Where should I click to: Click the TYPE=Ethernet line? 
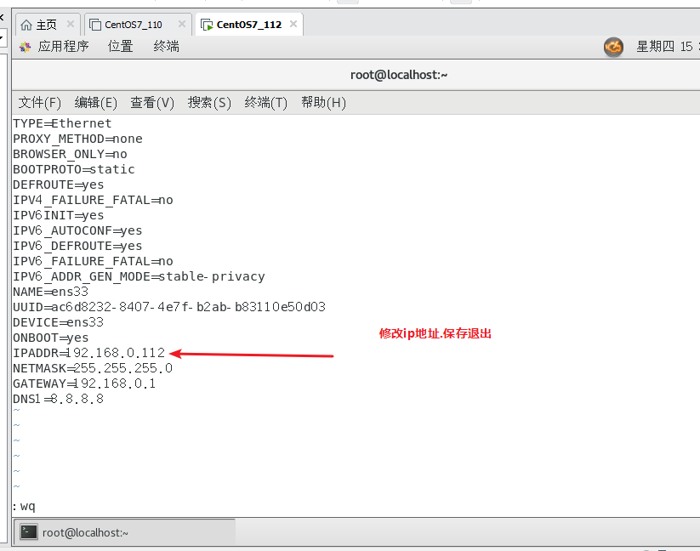click(62, 123)
